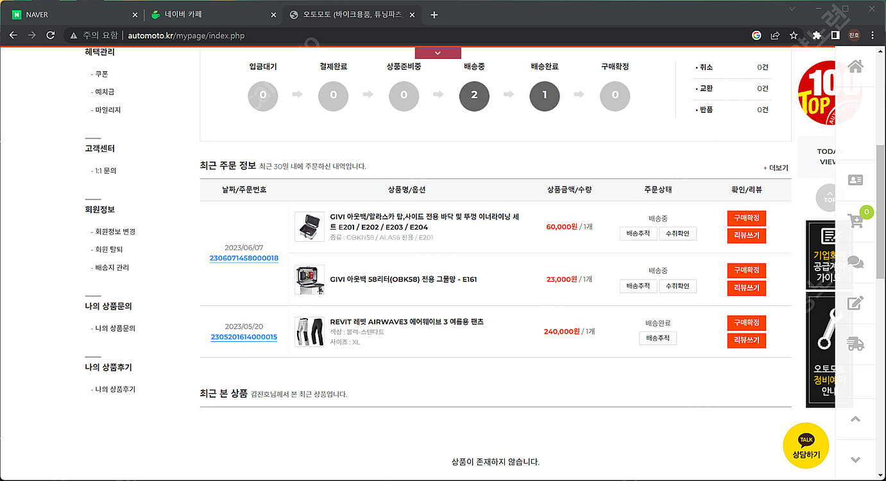The width and height of the screenshot is (886, 481).
Task: Open the Chrome extensions puzzle icon
Action: 817,35
